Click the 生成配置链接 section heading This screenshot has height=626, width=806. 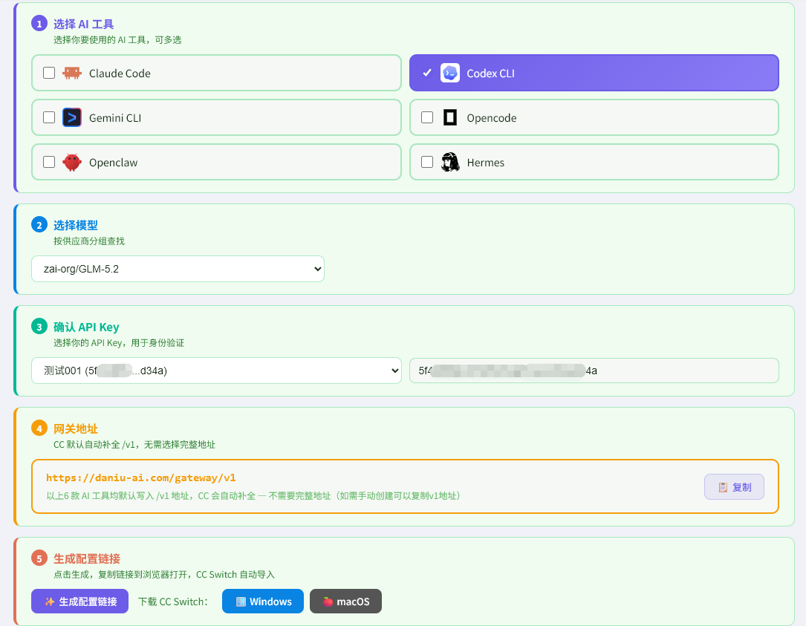pos(87,558)
